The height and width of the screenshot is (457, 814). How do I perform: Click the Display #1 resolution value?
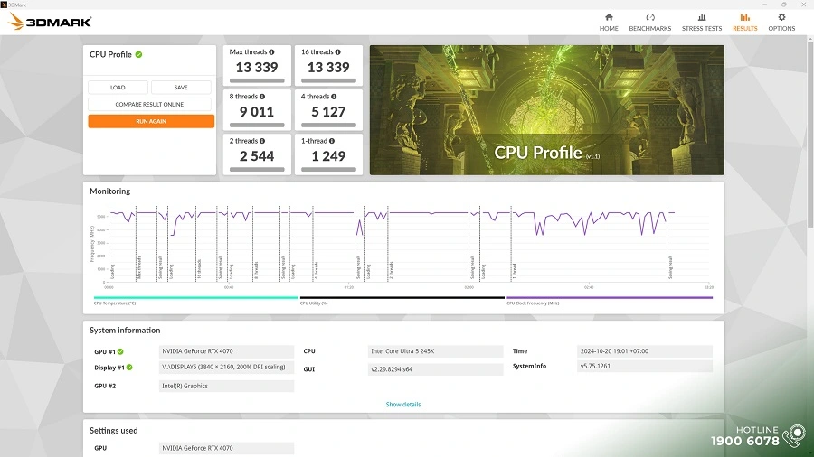(226, 368)
